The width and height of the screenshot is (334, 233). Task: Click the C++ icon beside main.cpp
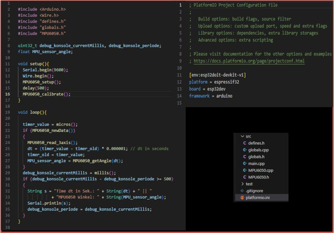pos(245,164)
